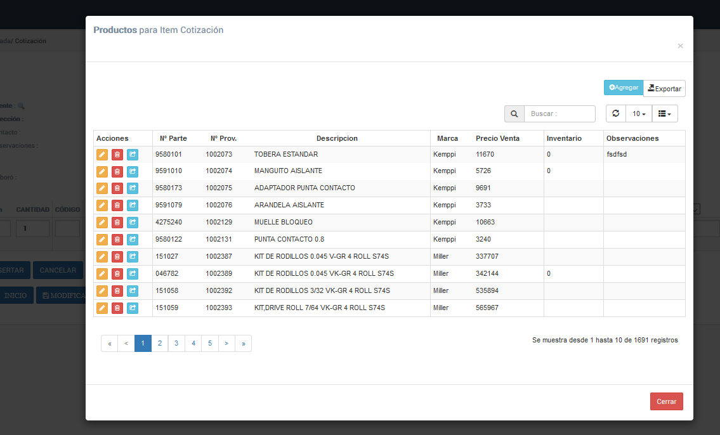The image size is (720, 435).
Task: Go to page 5 of results
Action: 210,344
